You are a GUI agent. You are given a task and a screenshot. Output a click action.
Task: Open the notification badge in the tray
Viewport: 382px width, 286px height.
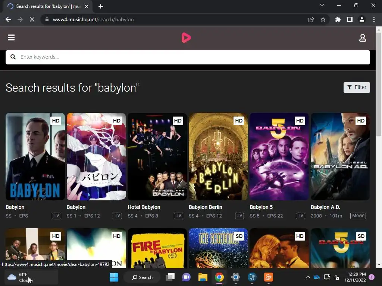coord(372,277)
